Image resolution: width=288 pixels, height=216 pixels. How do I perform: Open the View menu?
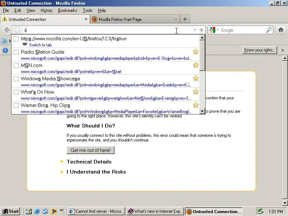(31, 10)
